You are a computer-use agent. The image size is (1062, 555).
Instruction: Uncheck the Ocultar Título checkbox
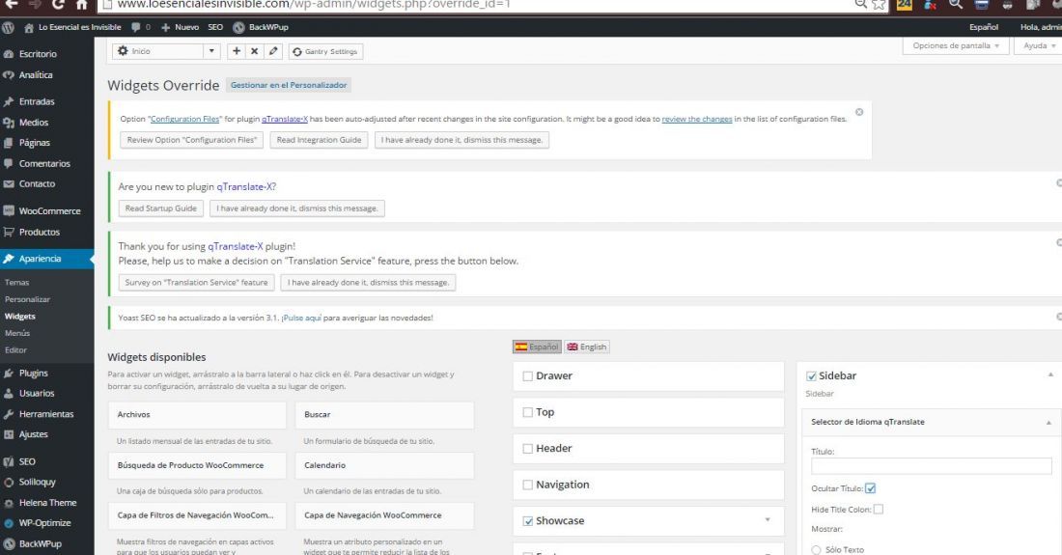coord(870,488)
